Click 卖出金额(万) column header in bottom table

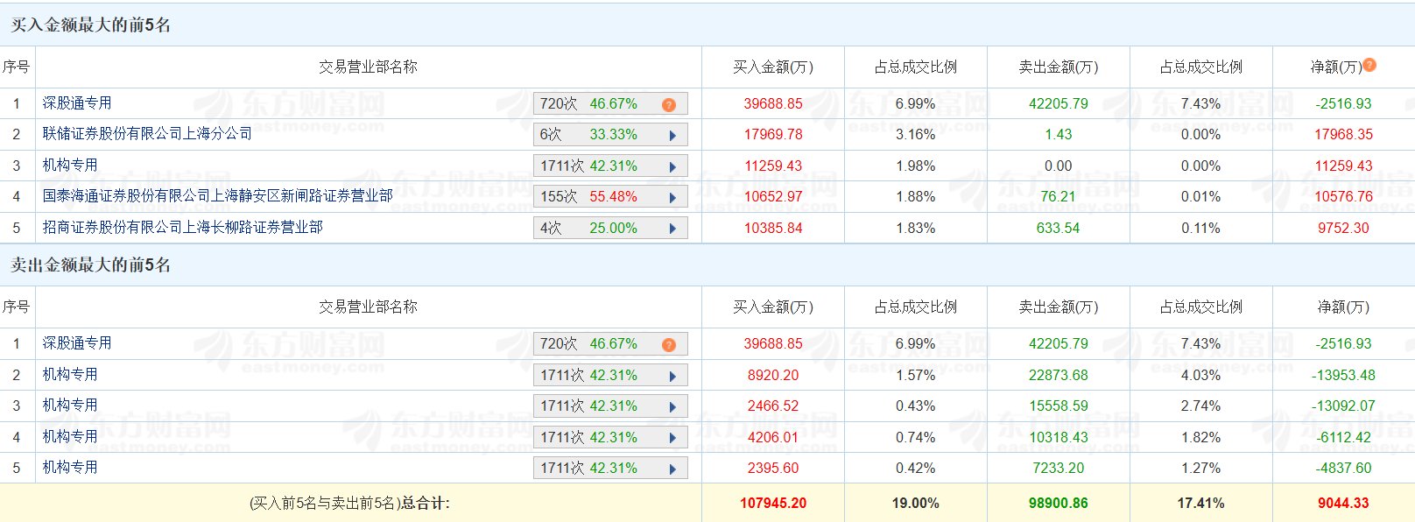click(x=1059, y=307)
